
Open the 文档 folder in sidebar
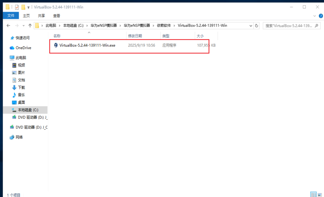point(22,80)
